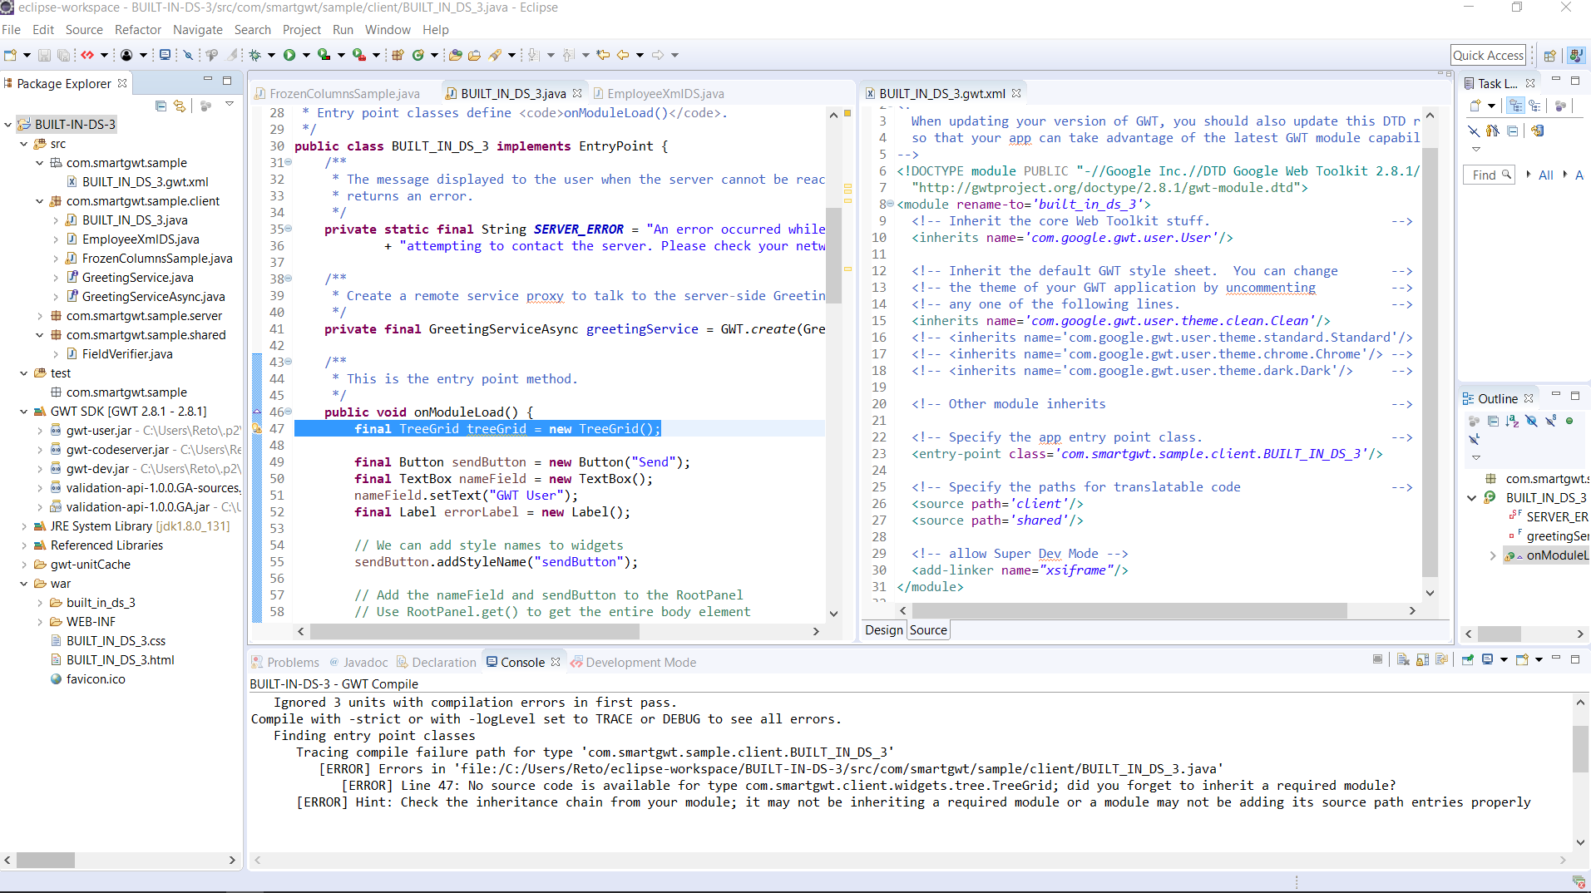Click Open Perspective icon near Quick Access
The height and width of the screenshot is (893, 1591).
point(1550,56)
